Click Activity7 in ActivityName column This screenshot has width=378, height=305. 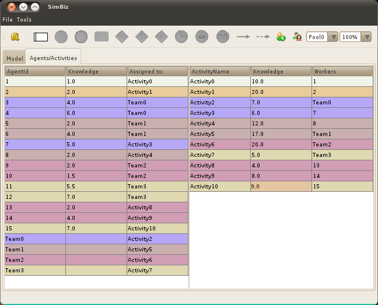pos(220,155)
